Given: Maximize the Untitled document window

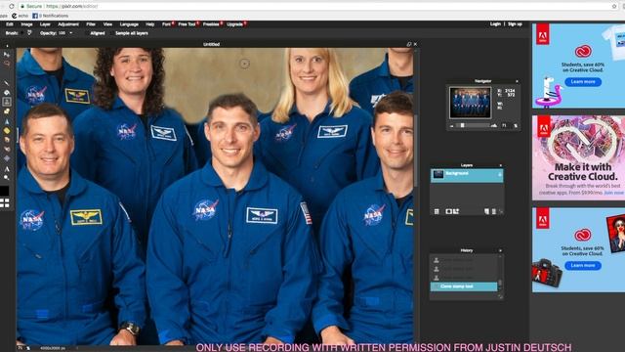Looking at the screenshot, I should coord(409,44).
